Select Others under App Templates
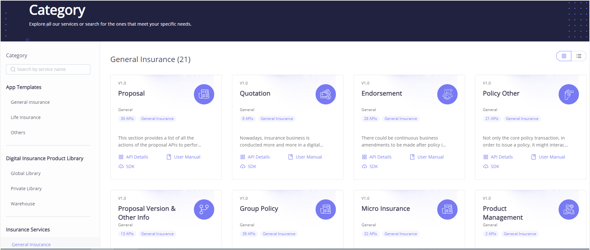This screenshot has height=250, width=590. [18, 133]
